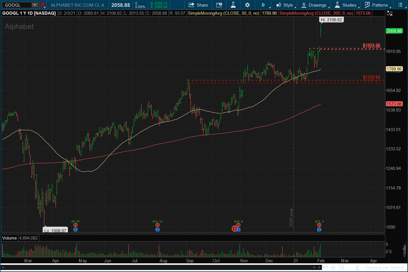Image resolution: width=408 pixels, height=272 pixels.
Task: Open the Share menu
Action: [x=198, y=5]
